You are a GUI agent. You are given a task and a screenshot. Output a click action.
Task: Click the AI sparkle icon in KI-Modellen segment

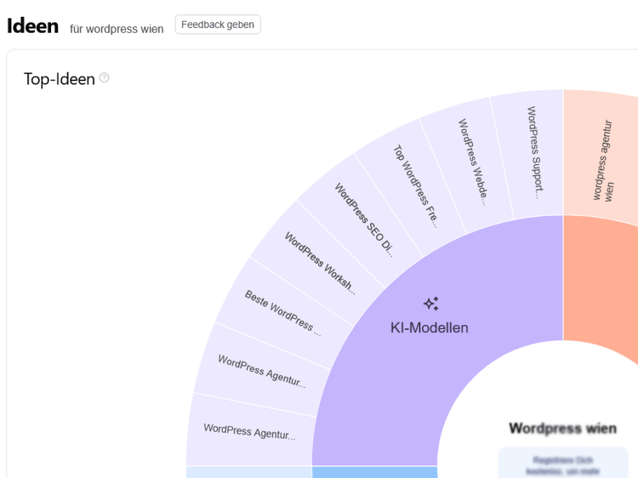[x=431, y=302]
